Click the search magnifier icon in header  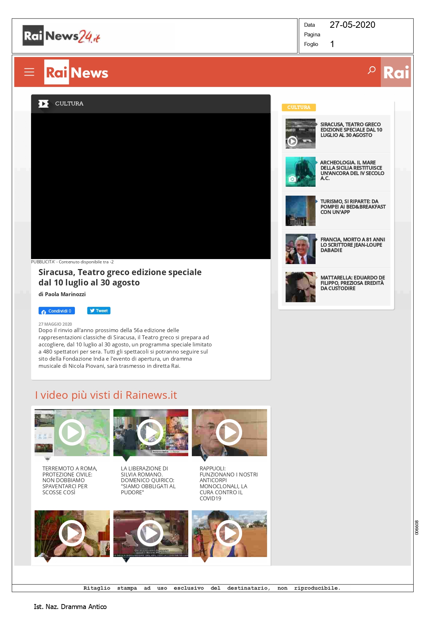click(x=372, y=70)
